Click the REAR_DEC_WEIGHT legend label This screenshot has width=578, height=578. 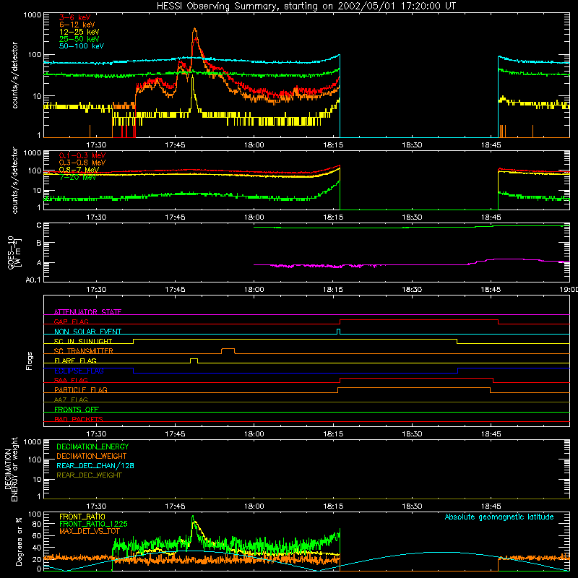(89, 475)
